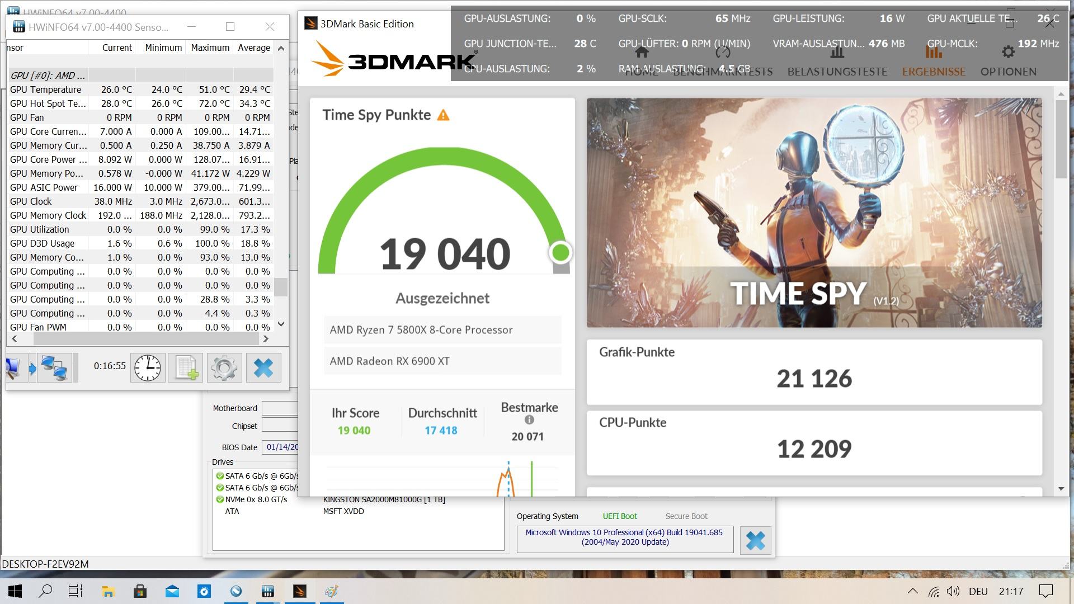Click the HWiNFO reset clock button

tap(148, 367)
